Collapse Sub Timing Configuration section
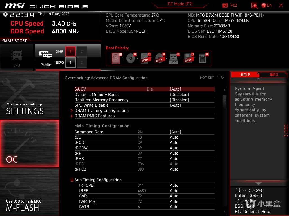 pos(72,180)
